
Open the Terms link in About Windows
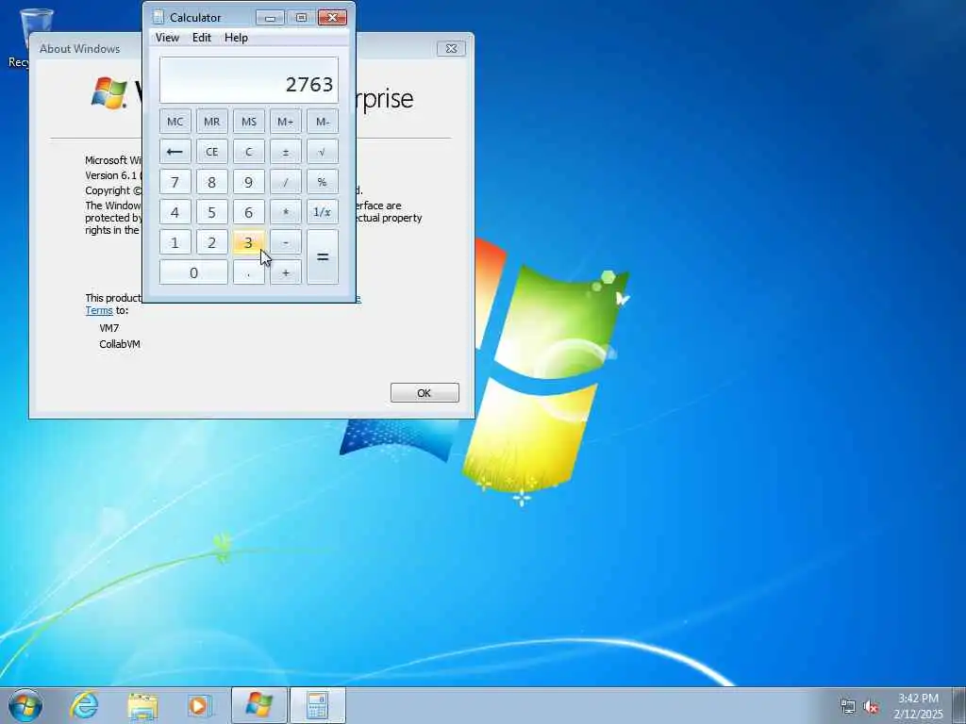(x=98, y=310)
